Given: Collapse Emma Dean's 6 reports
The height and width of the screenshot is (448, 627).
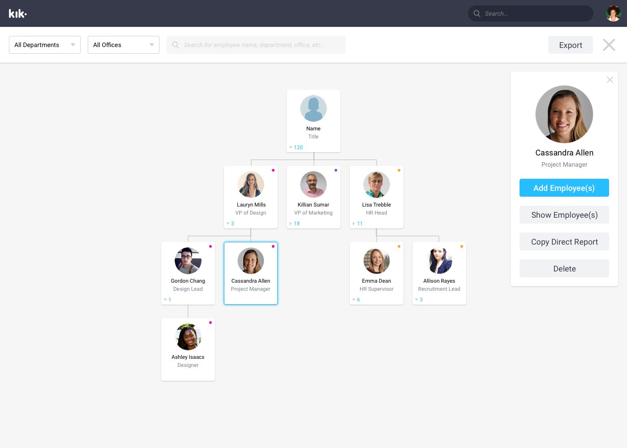Looking at the screenshot, I should [x=356, y=300].
